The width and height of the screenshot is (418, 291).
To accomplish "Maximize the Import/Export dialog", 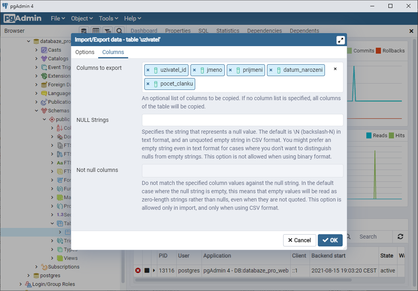I will point(340,39).
